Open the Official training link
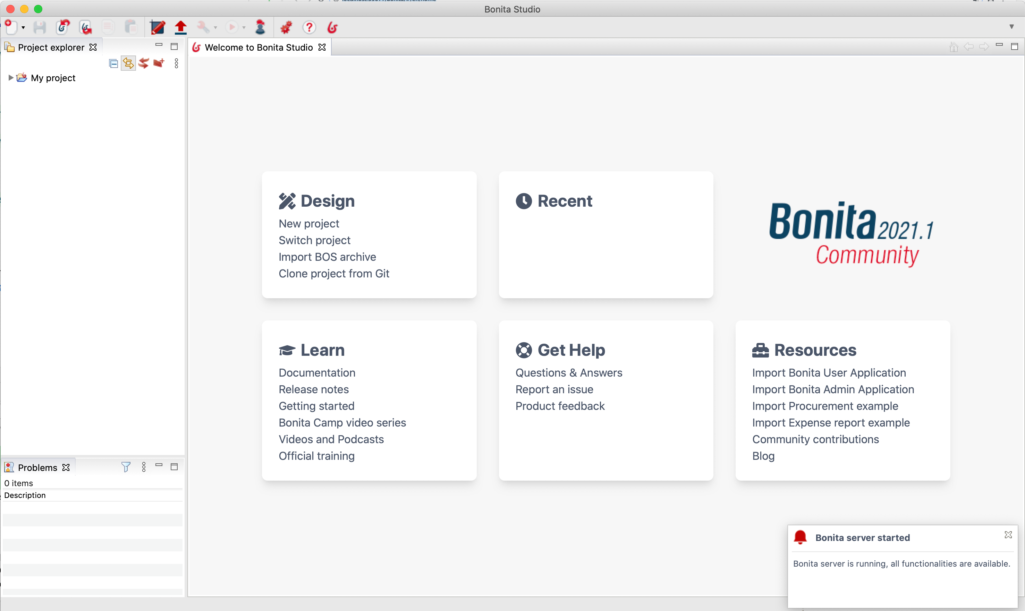Screen dimensions: 1025x611 [316, 456]
